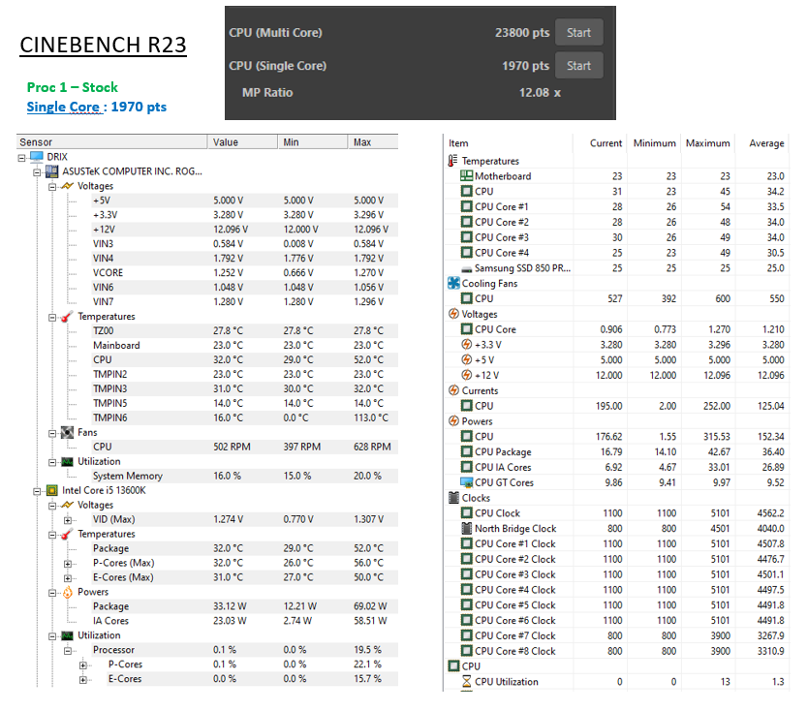Screen dimensions: 808x711
Task: Click the CPU Utilization hourglass icon
Action: 466,682
